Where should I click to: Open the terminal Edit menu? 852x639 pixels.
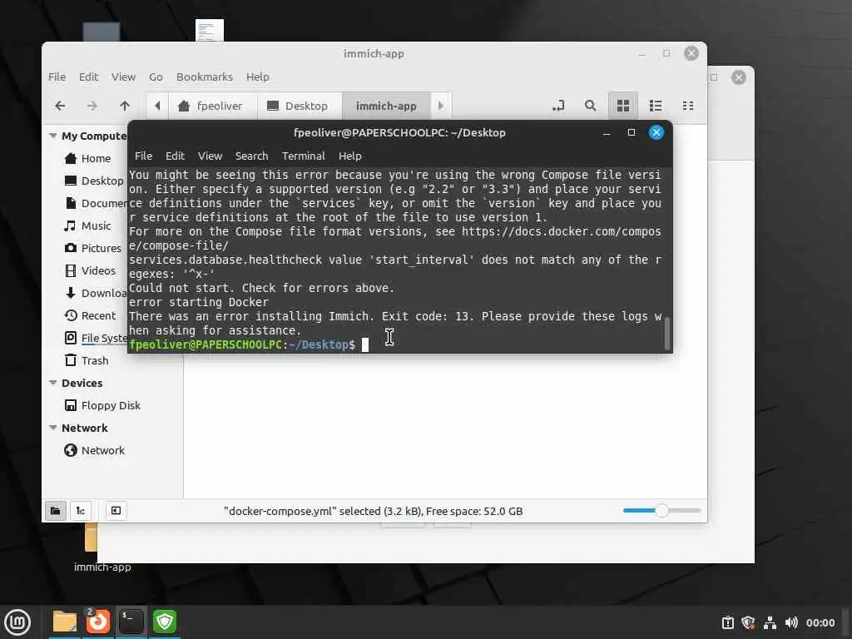pos(175,156)
